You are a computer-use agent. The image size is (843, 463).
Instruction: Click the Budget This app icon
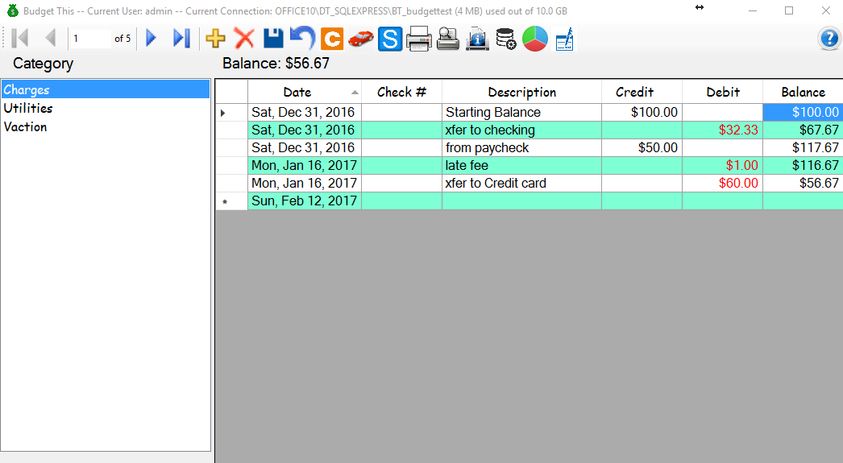(12, 10)
